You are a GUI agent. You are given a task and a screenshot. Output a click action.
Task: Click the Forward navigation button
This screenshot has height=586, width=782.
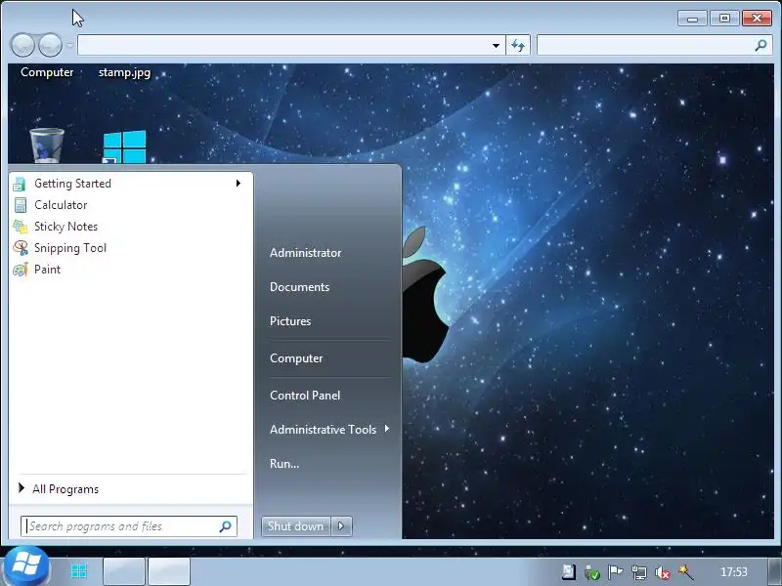tap(51, 45)
